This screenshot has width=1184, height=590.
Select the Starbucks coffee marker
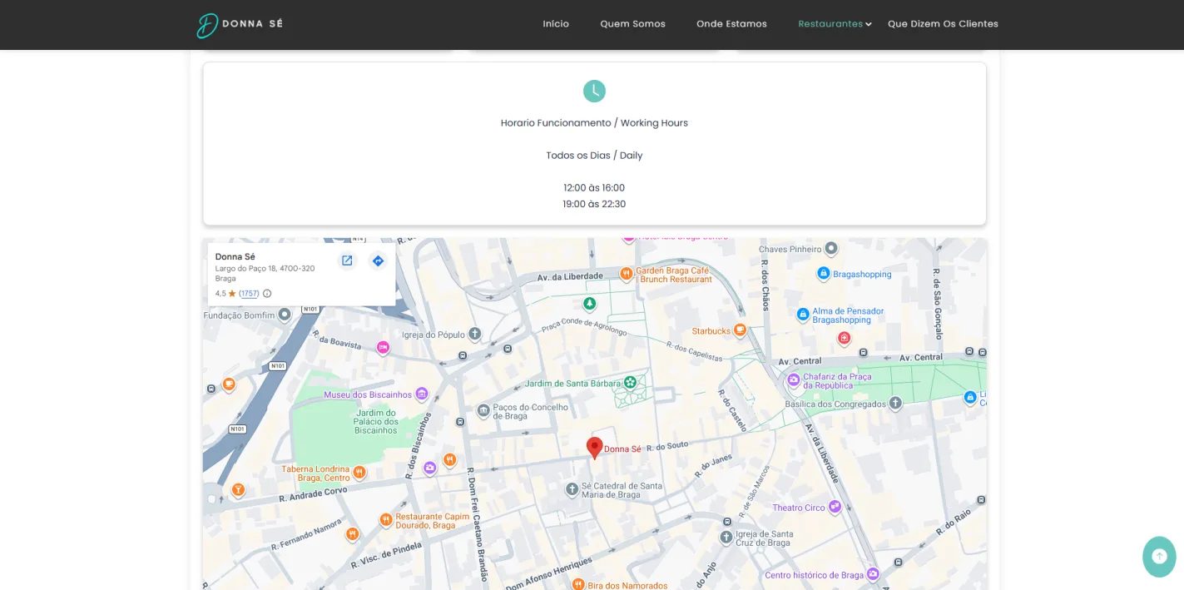coord(740,330)
